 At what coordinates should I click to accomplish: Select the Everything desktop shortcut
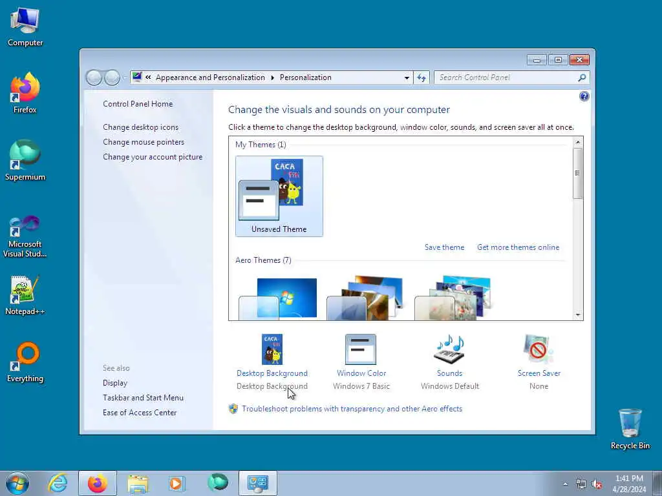click(x=25, y=362)
